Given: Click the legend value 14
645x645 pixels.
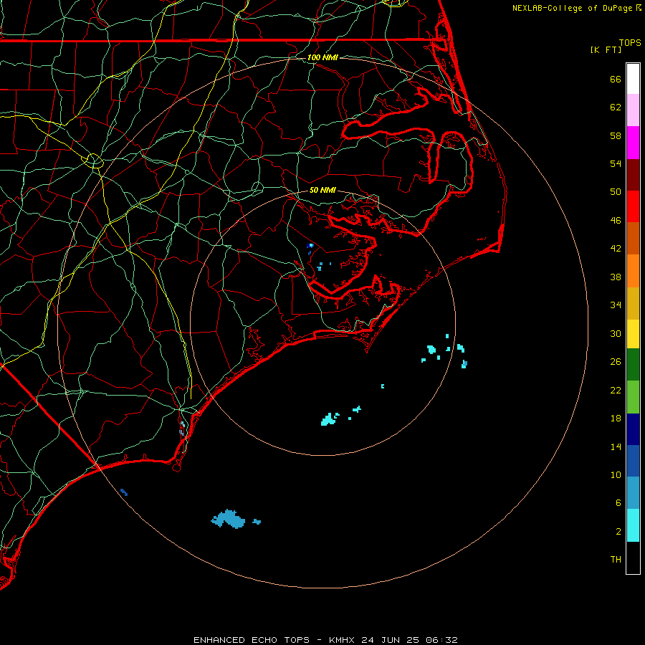Looking at the screenshot, I should coord(616,446).
